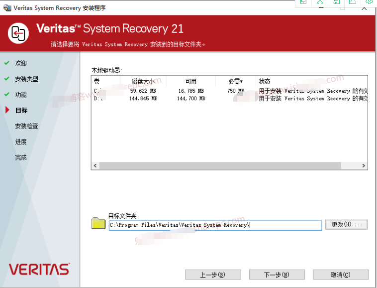Click the drive list's left scroll arrow

(95, 165)
